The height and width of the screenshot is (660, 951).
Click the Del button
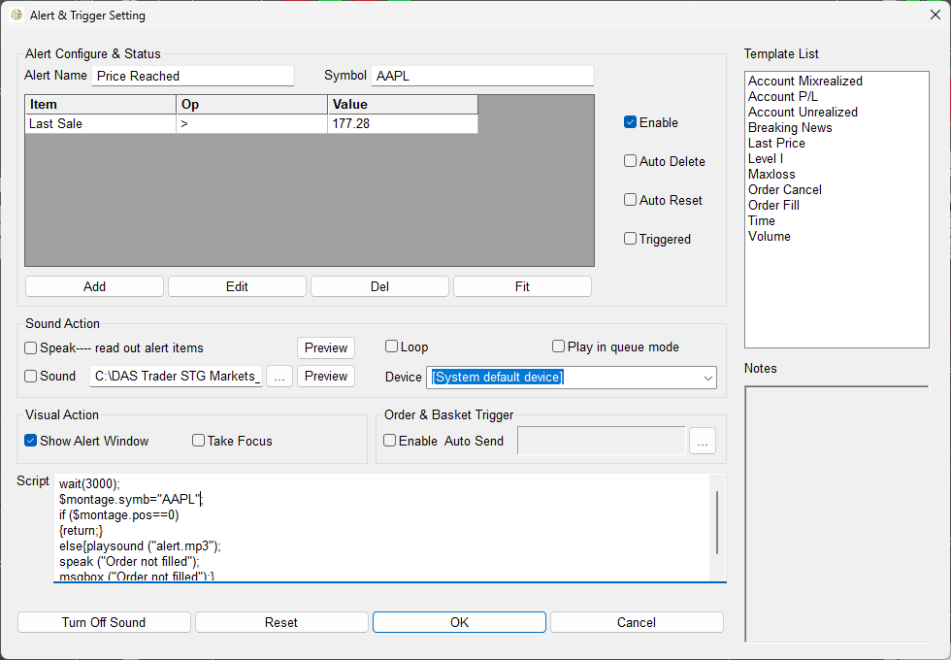click(379, 286)
